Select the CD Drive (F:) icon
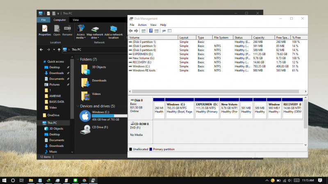Viewport: 328px width, 184px height. click(85, 130)
